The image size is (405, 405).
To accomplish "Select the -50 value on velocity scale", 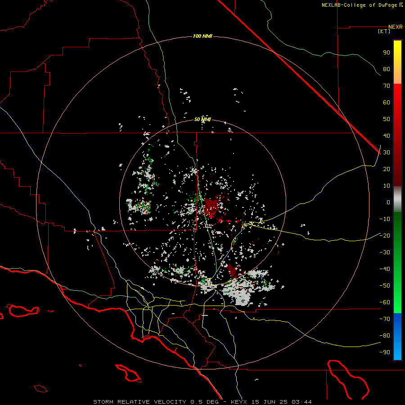I will (385, 286).
